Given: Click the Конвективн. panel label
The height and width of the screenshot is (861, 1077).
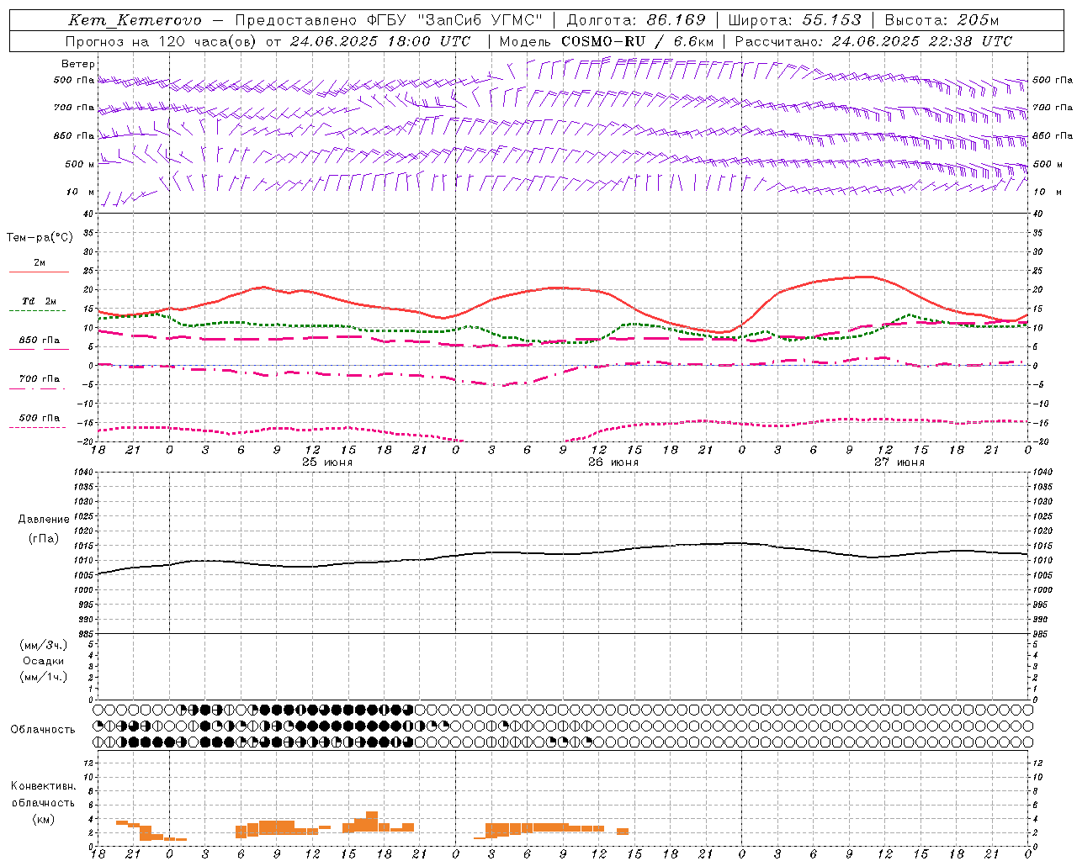Looking at the screenshot, I should (x=43, y=786).
